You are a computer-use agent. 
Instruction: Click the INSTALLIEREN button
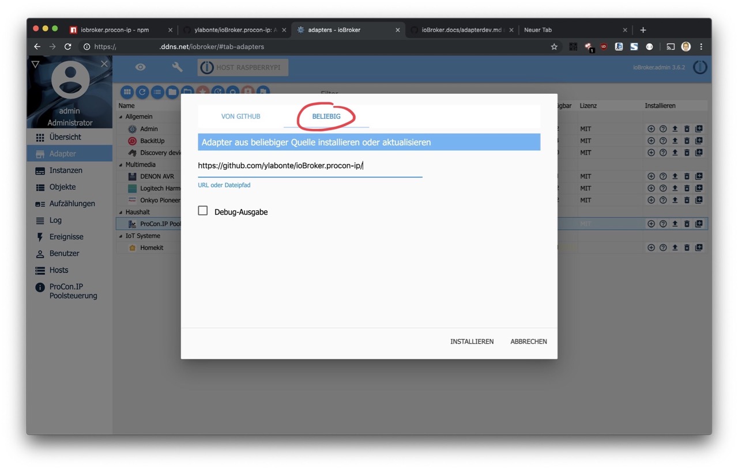[x=472, y=342]
